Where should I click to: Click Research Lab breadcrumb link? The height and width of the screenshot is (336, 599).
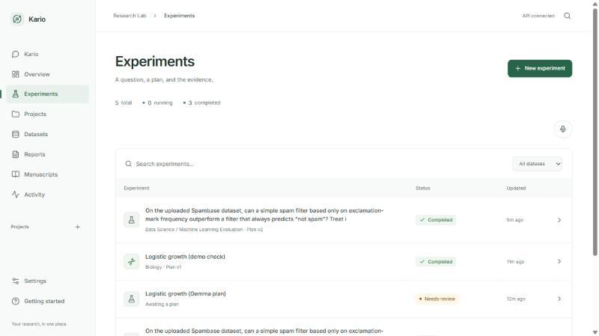(130, 16)
